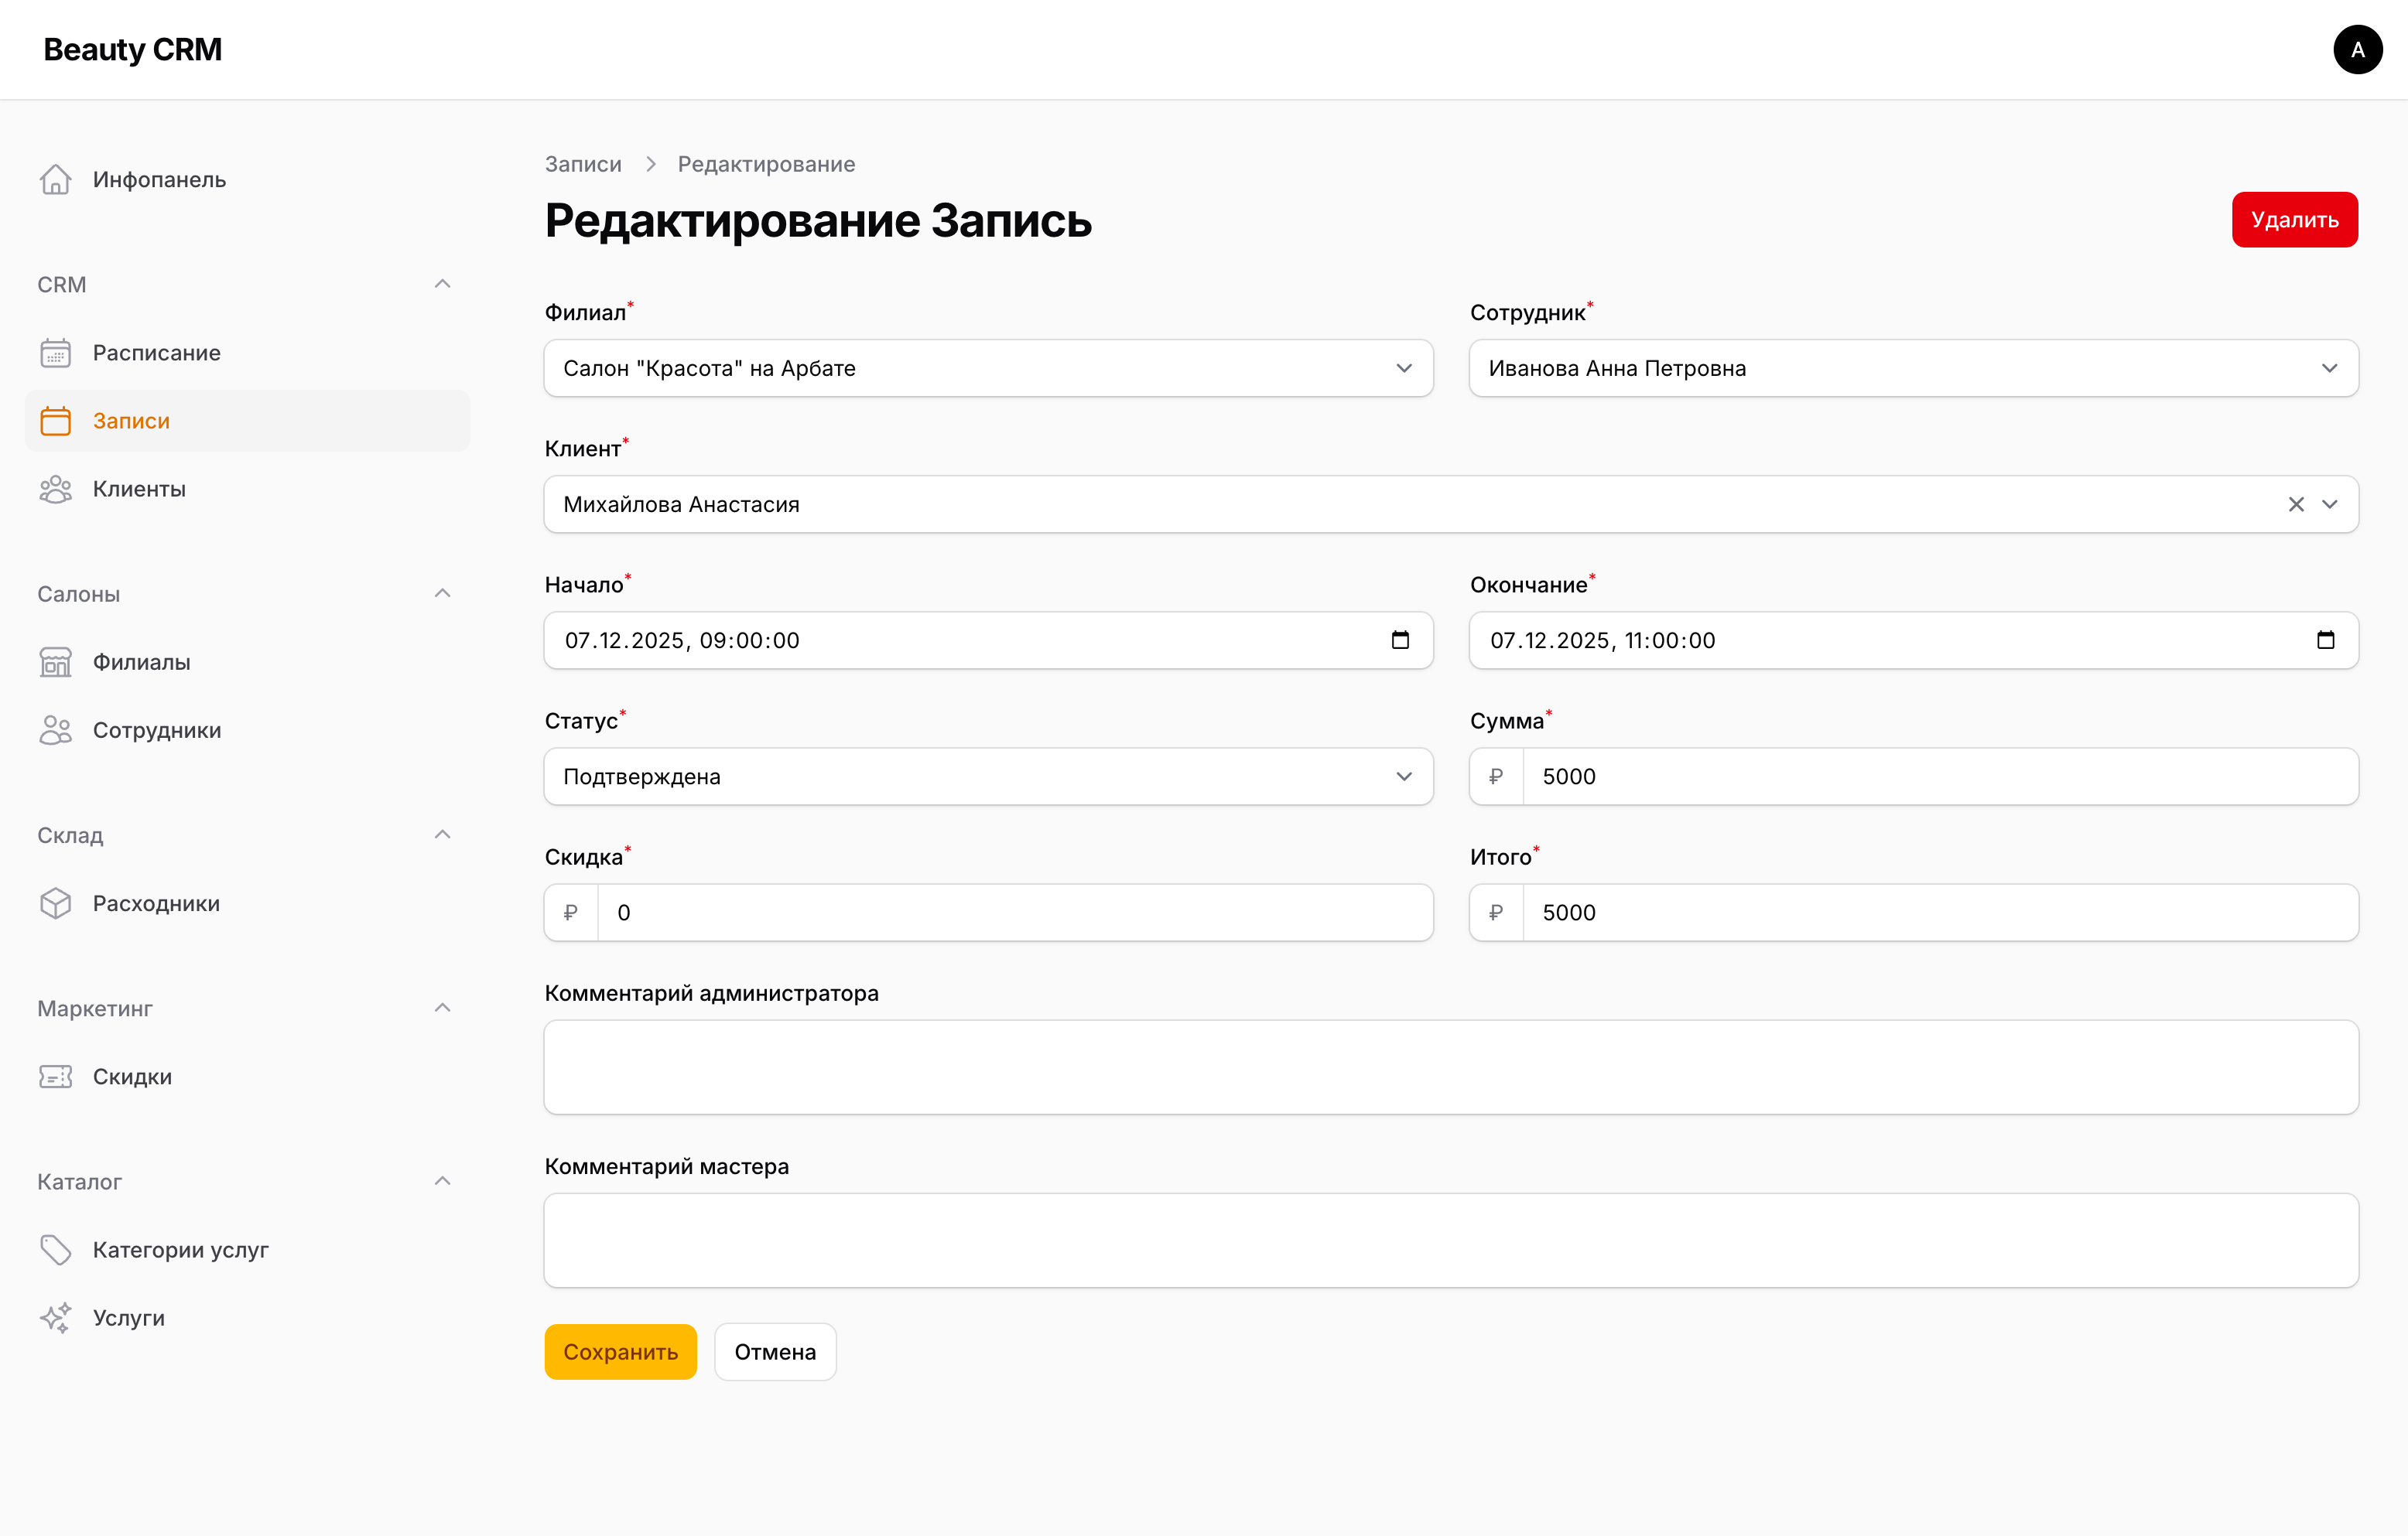This screenshot has width=2408, height=1536.
Task: Clear the selected client Михайлова Анастасия
Action: tap(2296, 505)
